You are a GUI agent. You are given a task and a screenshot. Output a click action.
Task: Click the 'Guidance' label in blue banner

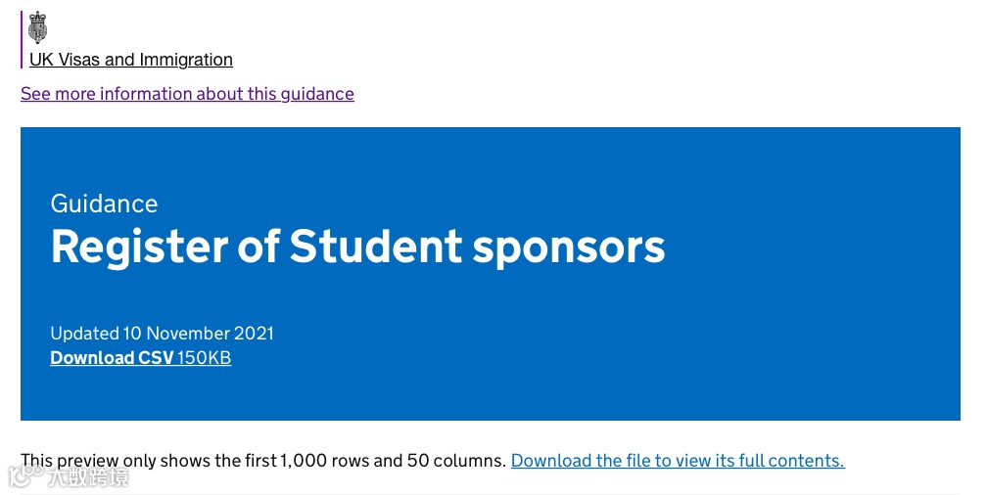point(104,203)
